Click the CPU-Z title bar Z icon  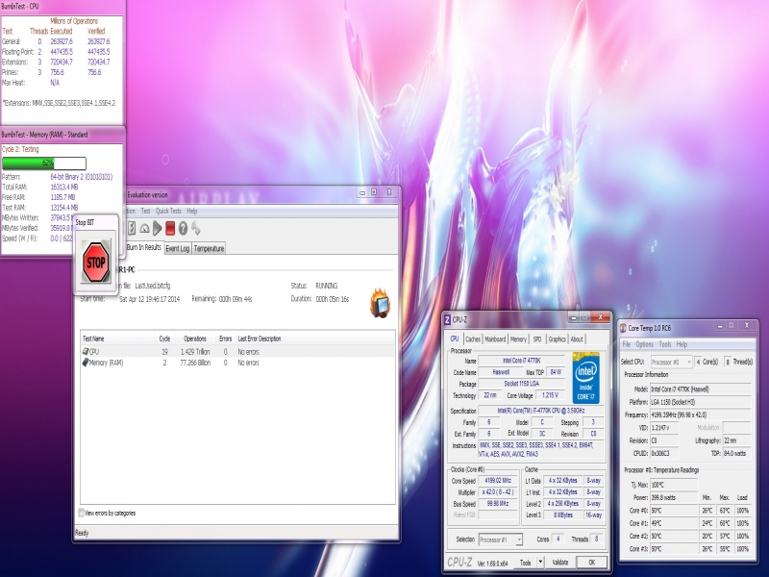(x=447, y=319)
